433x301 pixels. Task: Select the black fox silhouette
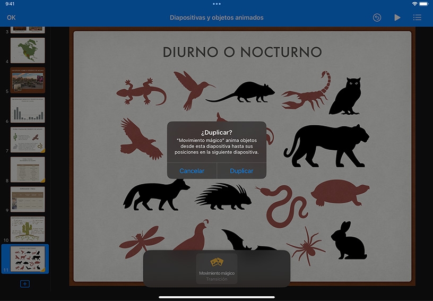pos(157,195)
